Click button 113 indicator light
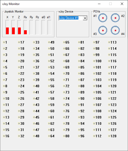Screen dimensions: 128x151 coord(109,42)
